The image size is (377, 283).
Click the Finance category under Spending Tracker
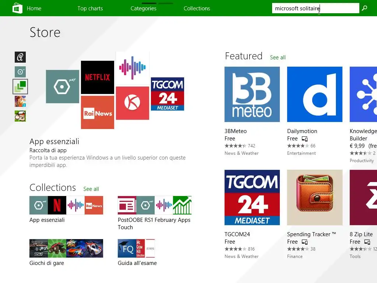295,256
